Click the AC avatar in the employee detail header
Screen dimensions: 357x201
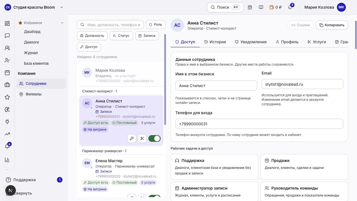click(177, 25)
